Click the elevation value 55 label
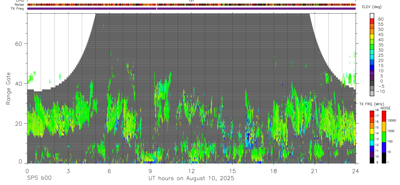 point(381,24)
